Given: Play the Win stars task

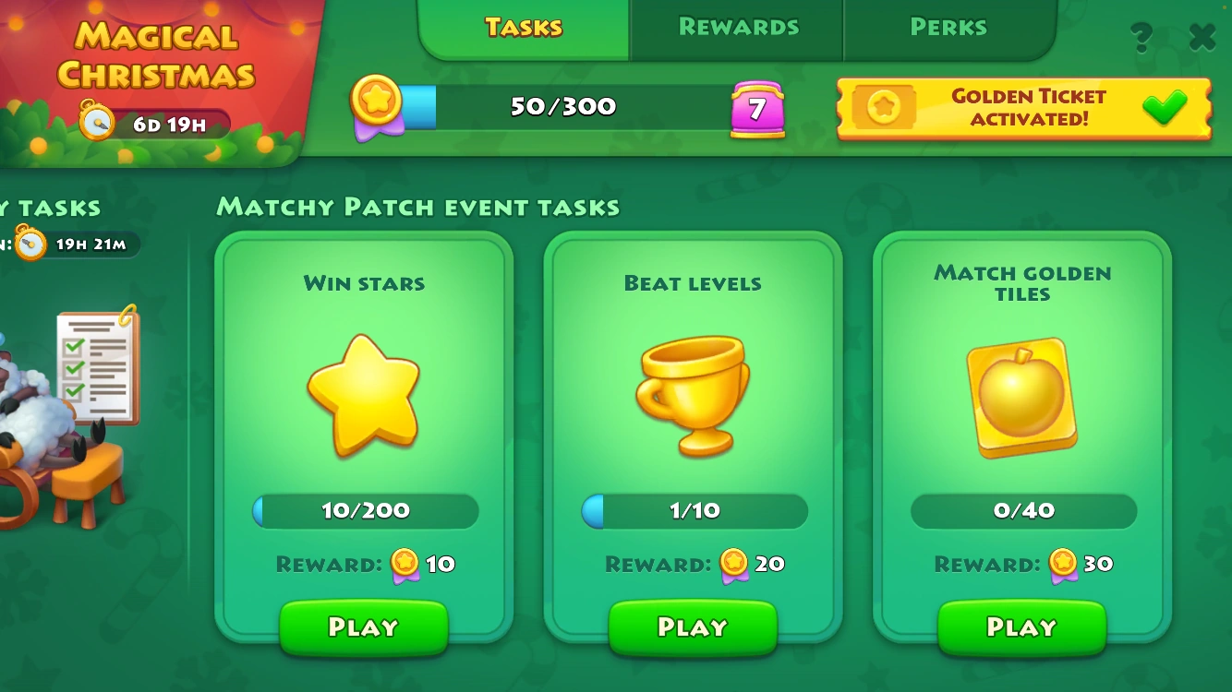Looking at the screenshot, I should (364, 627).
